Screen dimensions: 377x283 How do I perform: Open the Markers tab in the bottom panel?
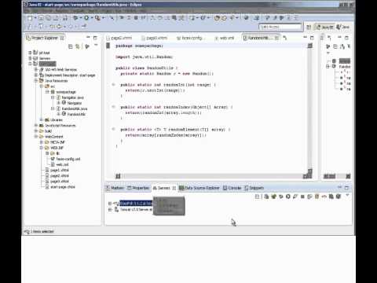(x=115, y=188)
